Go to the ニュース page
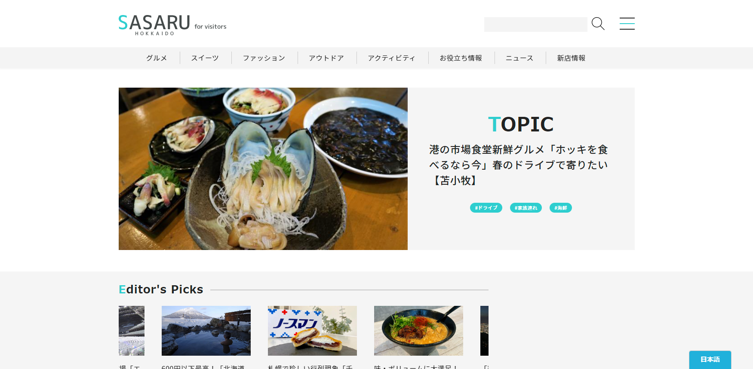 click(519, 58)
